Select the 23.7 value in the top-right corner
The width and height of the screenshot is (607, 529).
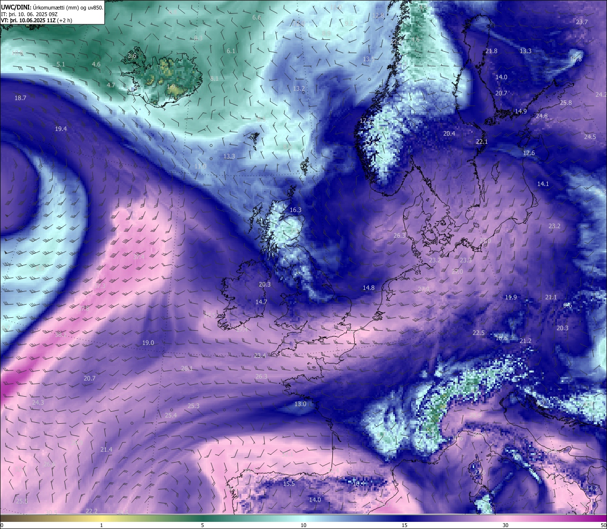(582, 22)
